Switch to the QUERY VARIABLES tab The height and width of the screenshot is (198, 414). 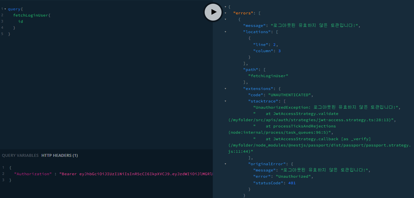pyautogui.click(x=20, y=155)
